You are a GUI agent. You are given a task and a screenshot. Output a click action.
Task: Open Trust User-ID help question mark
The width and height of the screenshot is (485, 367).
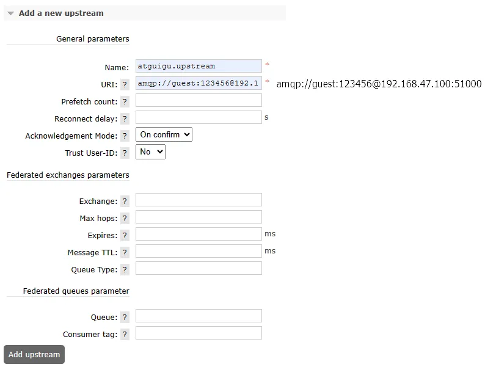[x=125, y=153]
